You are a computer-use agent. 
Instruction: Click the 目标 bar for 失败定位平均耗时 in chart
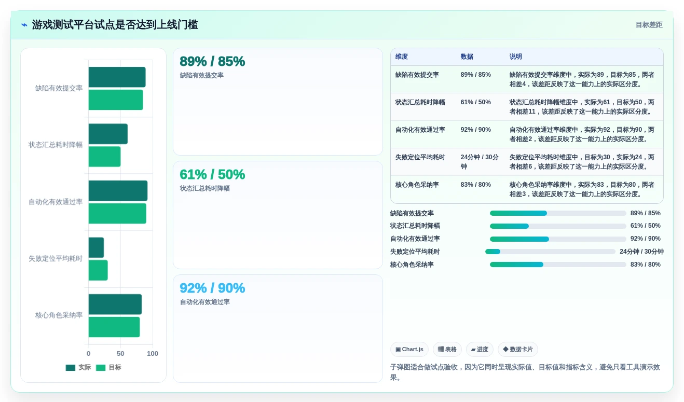(x=98, y=270)
